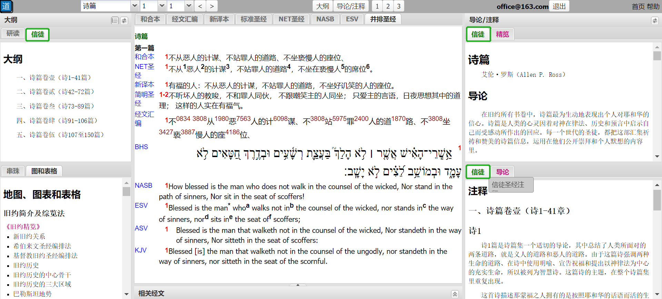This screenshot has width=662, height=299.
Task: Open the book dropdown showing 诗篇
Action: point(134,6)
